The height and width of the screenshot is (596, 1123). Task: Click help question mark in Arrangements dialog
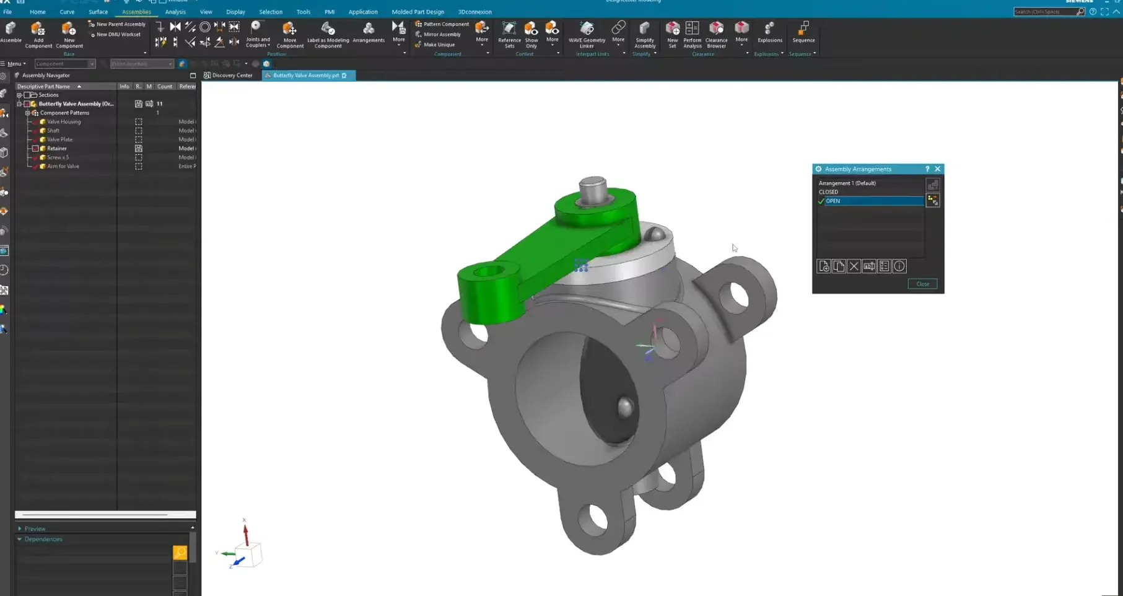coord(927,169)
